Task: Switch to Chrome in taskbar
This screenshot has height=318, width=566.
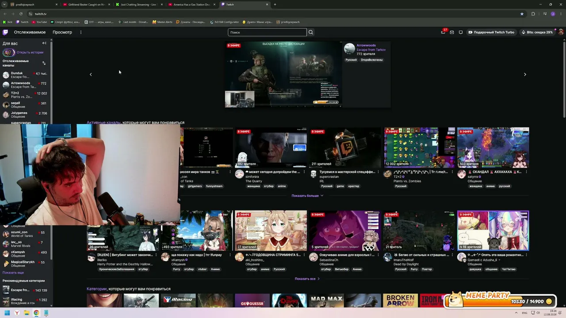Action: tap(36, 313)
